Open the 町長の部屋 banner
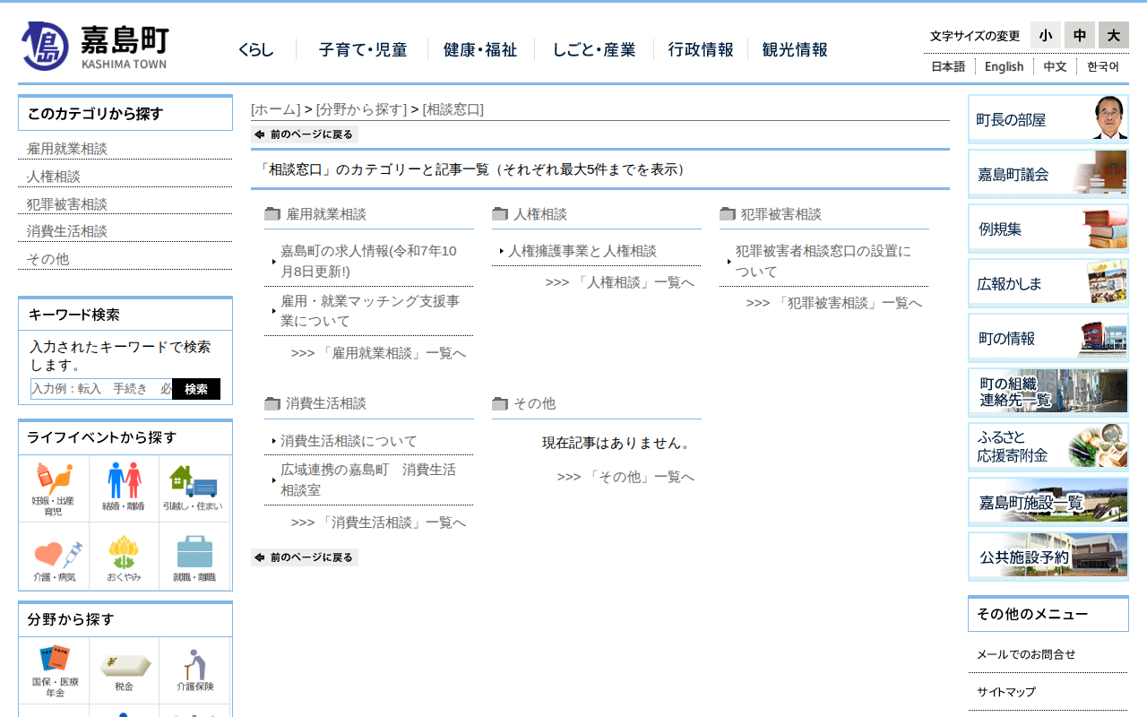Image resolution: width=1147 pixels, height=717 pixels. 1048,119
